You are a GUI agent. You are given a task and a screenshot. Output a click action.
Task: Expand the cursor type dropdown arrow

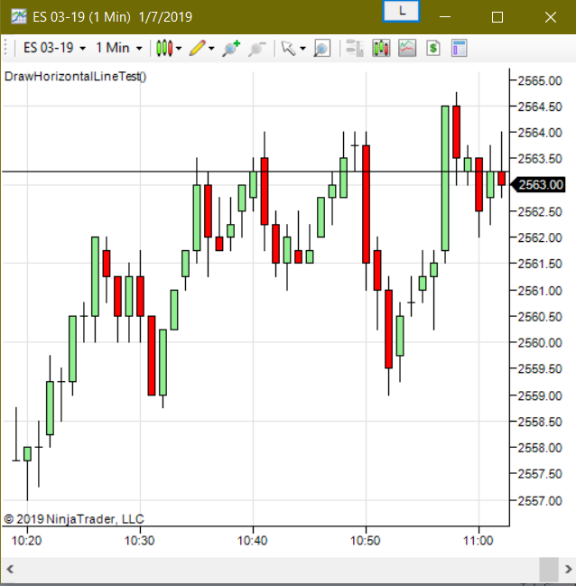[x=302, y=48]
